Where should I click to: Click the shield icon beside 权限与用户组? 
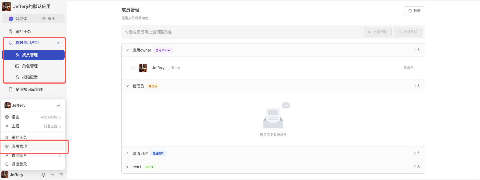point(11,43)
